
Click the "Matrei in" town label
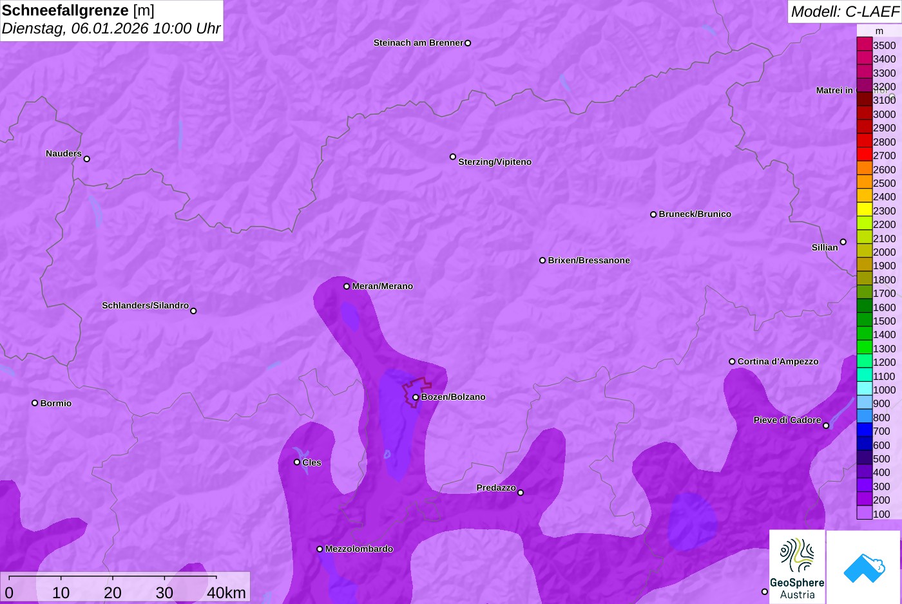(834, 90)
